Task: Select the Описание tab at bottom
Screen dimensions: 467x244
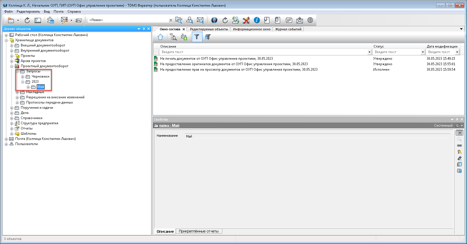Action: point(165,231)
